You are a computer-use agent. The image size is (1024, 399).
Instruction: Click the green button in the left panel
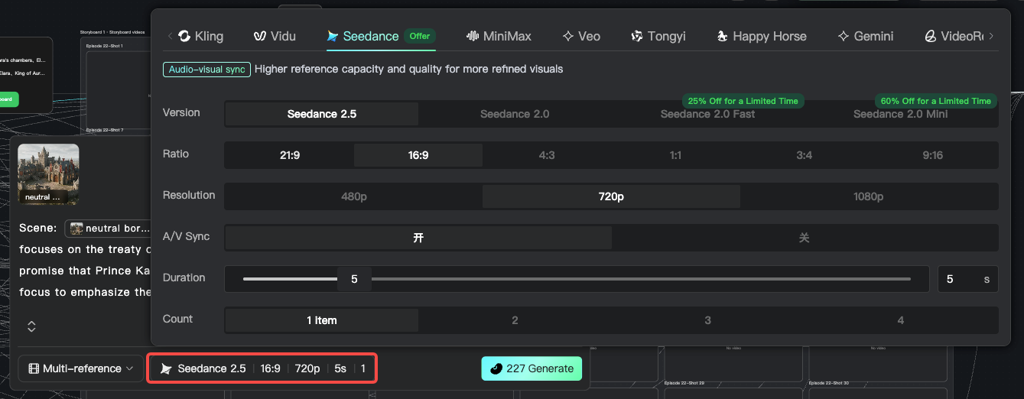tap(8, 99)
